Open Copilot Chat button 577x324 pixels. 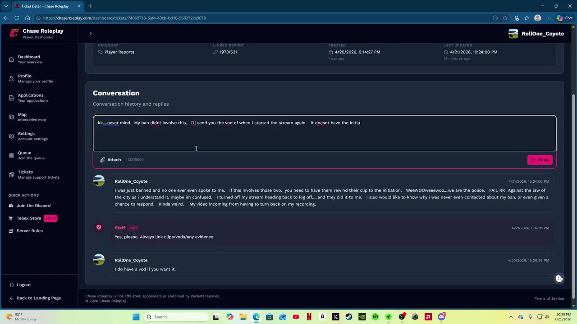(565, 18)
